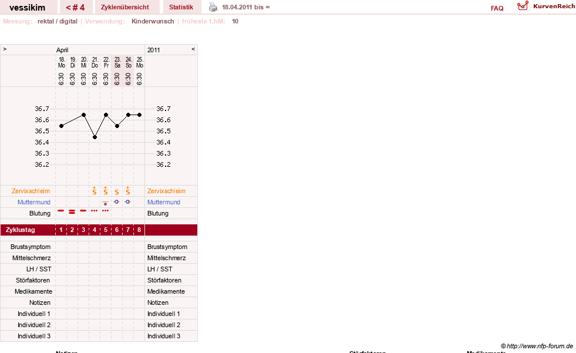Click the '25. Mo' date header
This screenshot has height=353, width=576.
(139, 62)
